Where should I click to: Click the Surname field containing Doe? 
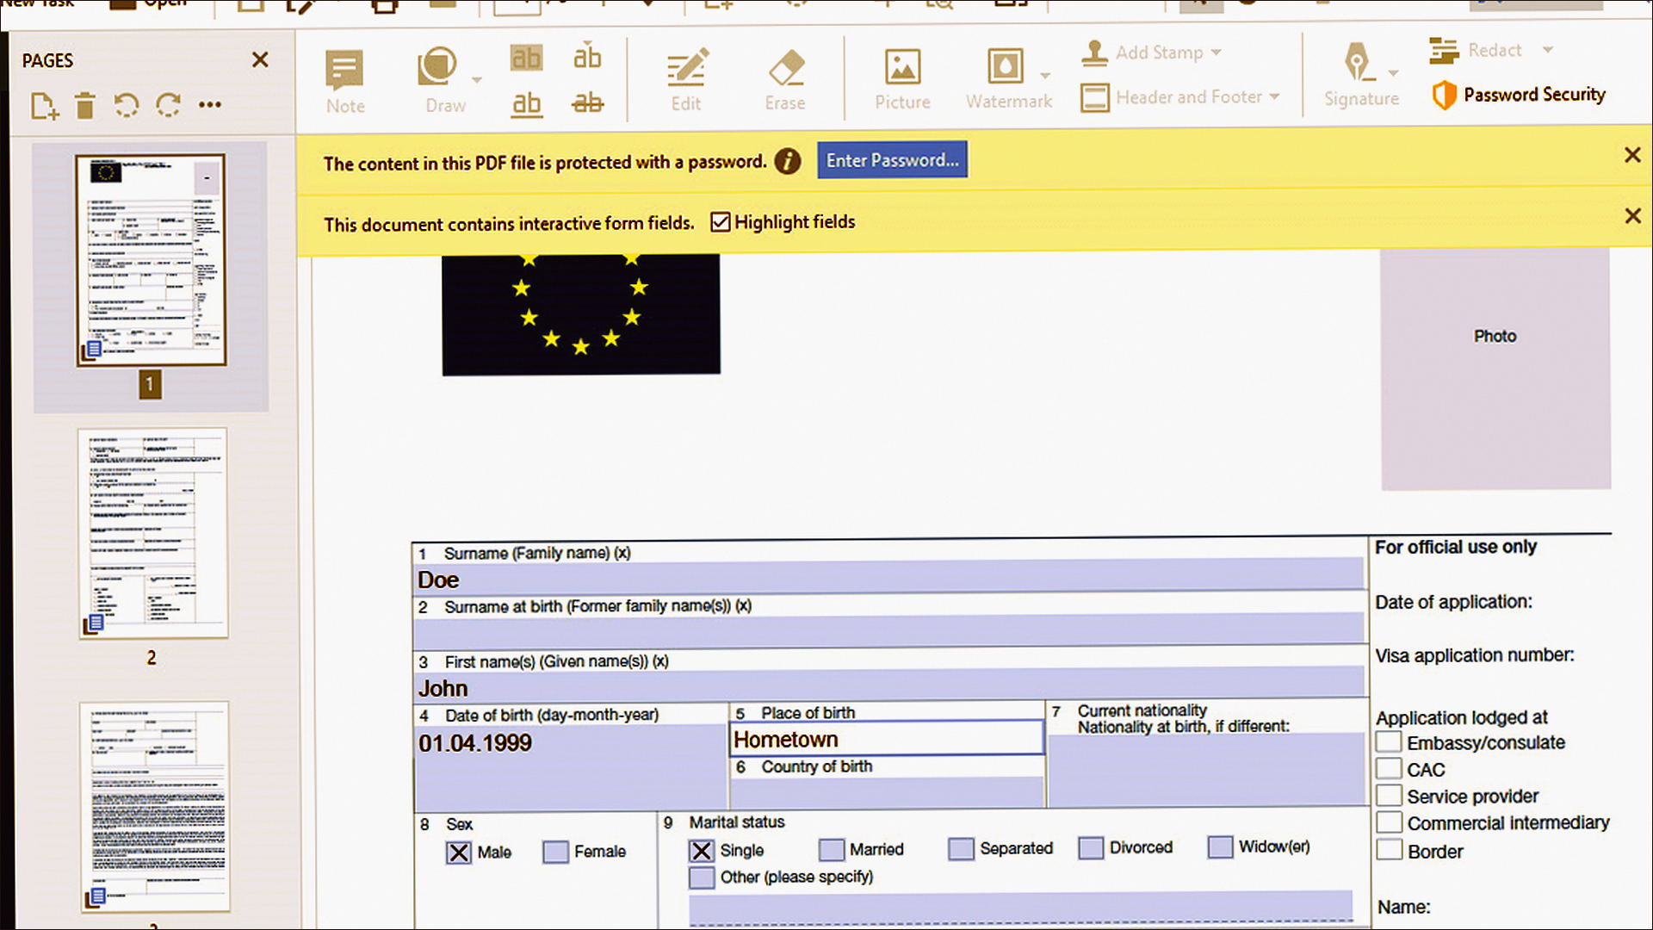889,578
